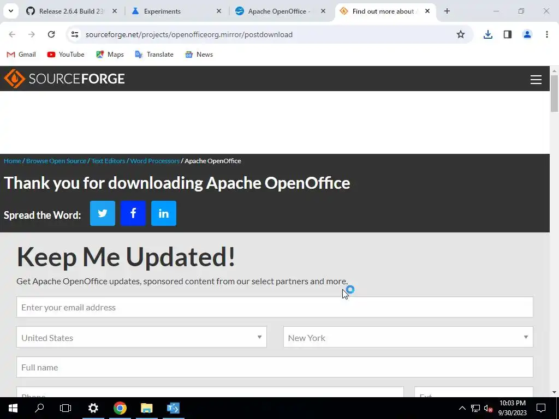Viewport: 559px width, 419px height.
Task: Click the network tray icon
Action: coord(475,408)
